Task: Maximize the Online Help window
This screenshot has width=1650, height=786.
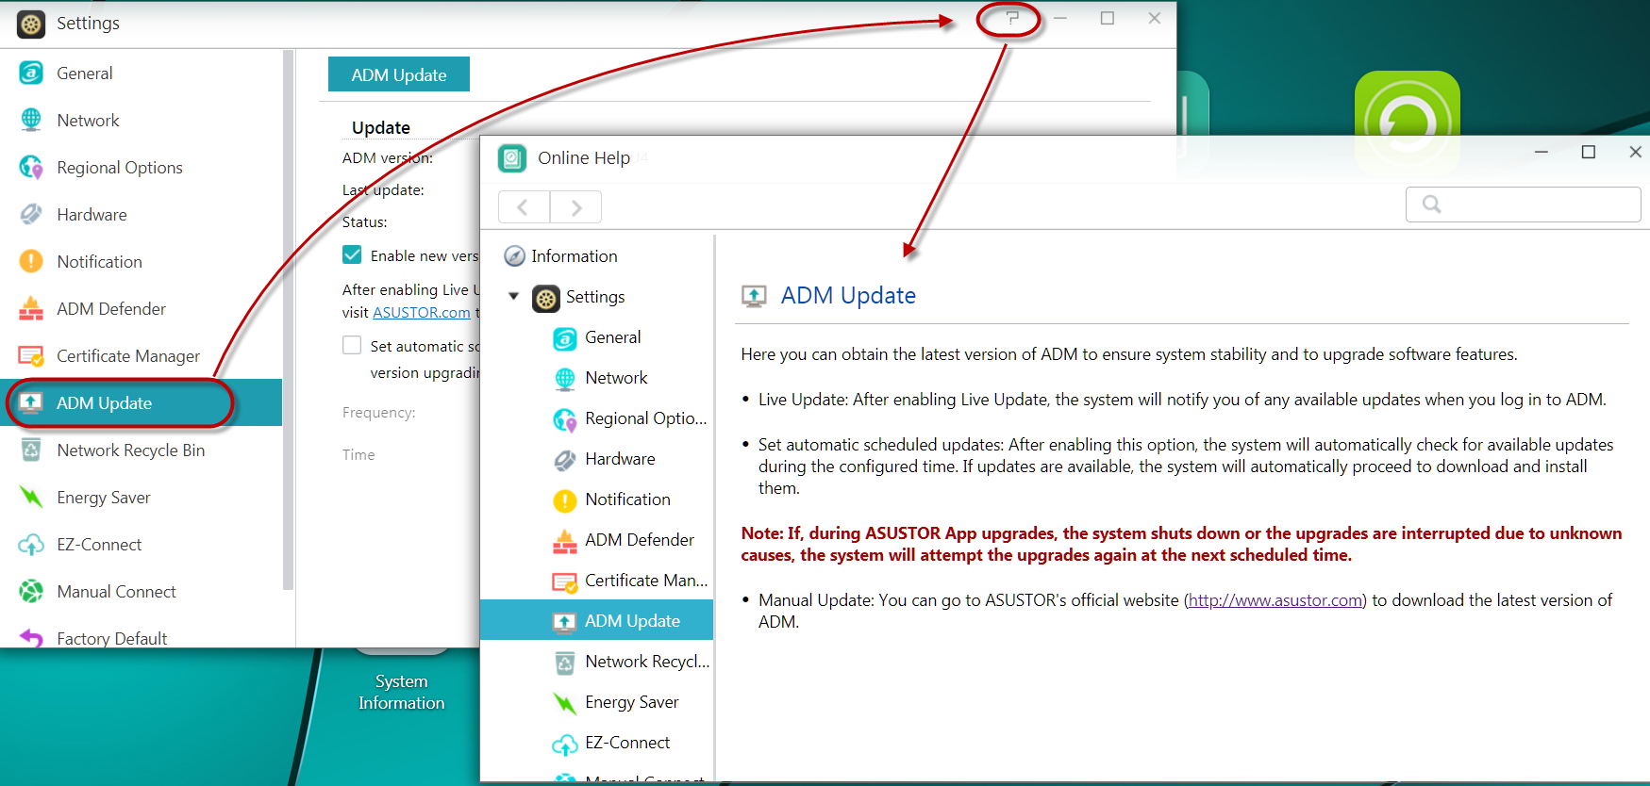Action: (1589, 152)
